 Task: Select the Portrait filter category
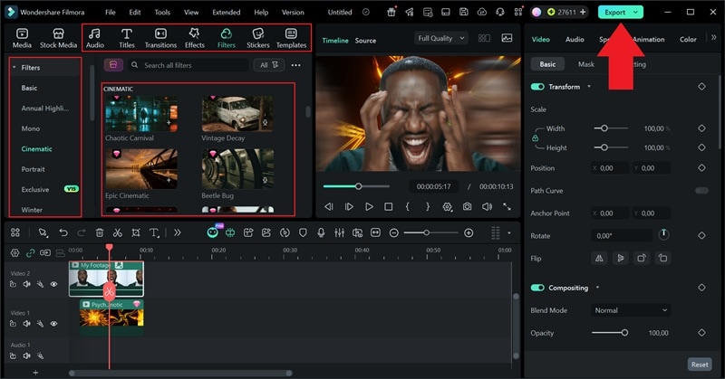pyautogui.click(x=33, y=169)
